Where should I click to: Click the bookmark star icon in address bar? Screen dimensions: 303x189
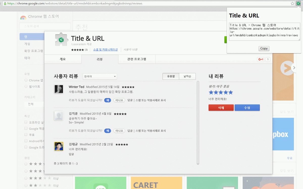click(292, 4)
